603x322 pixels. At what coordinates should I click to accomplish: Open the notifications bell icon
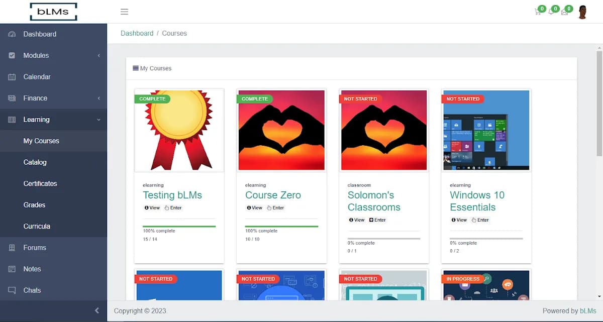[x=551, y=12]
